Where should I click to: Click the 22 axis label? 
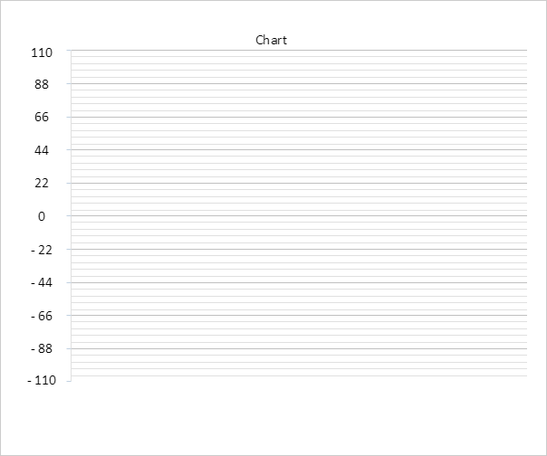(42, 184)
